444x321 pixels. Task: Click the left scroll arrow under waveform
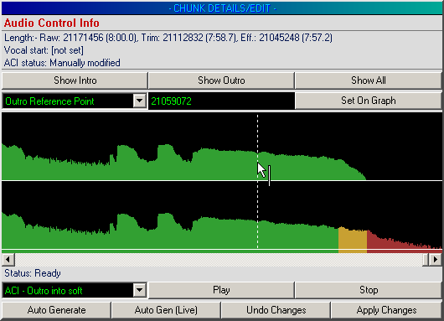coord(8,260)
